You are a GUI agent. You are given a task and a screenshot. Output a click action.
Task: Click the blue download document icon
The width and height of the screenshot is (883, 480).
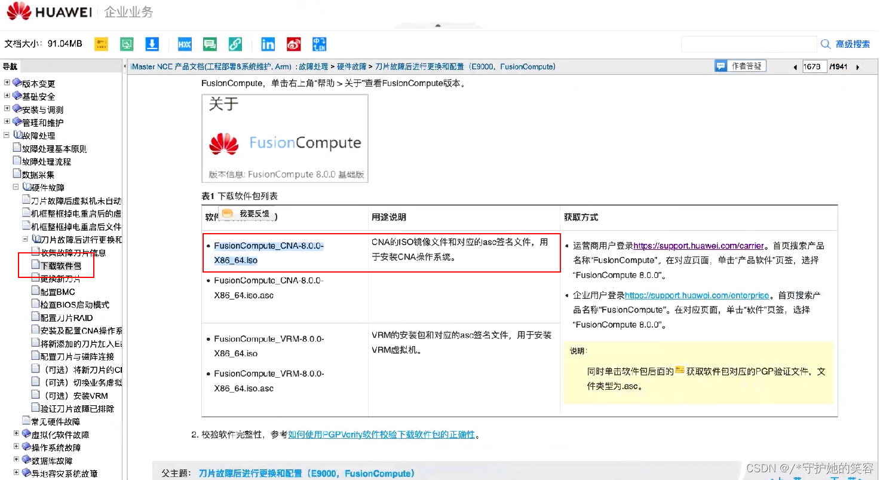(152, 44)
